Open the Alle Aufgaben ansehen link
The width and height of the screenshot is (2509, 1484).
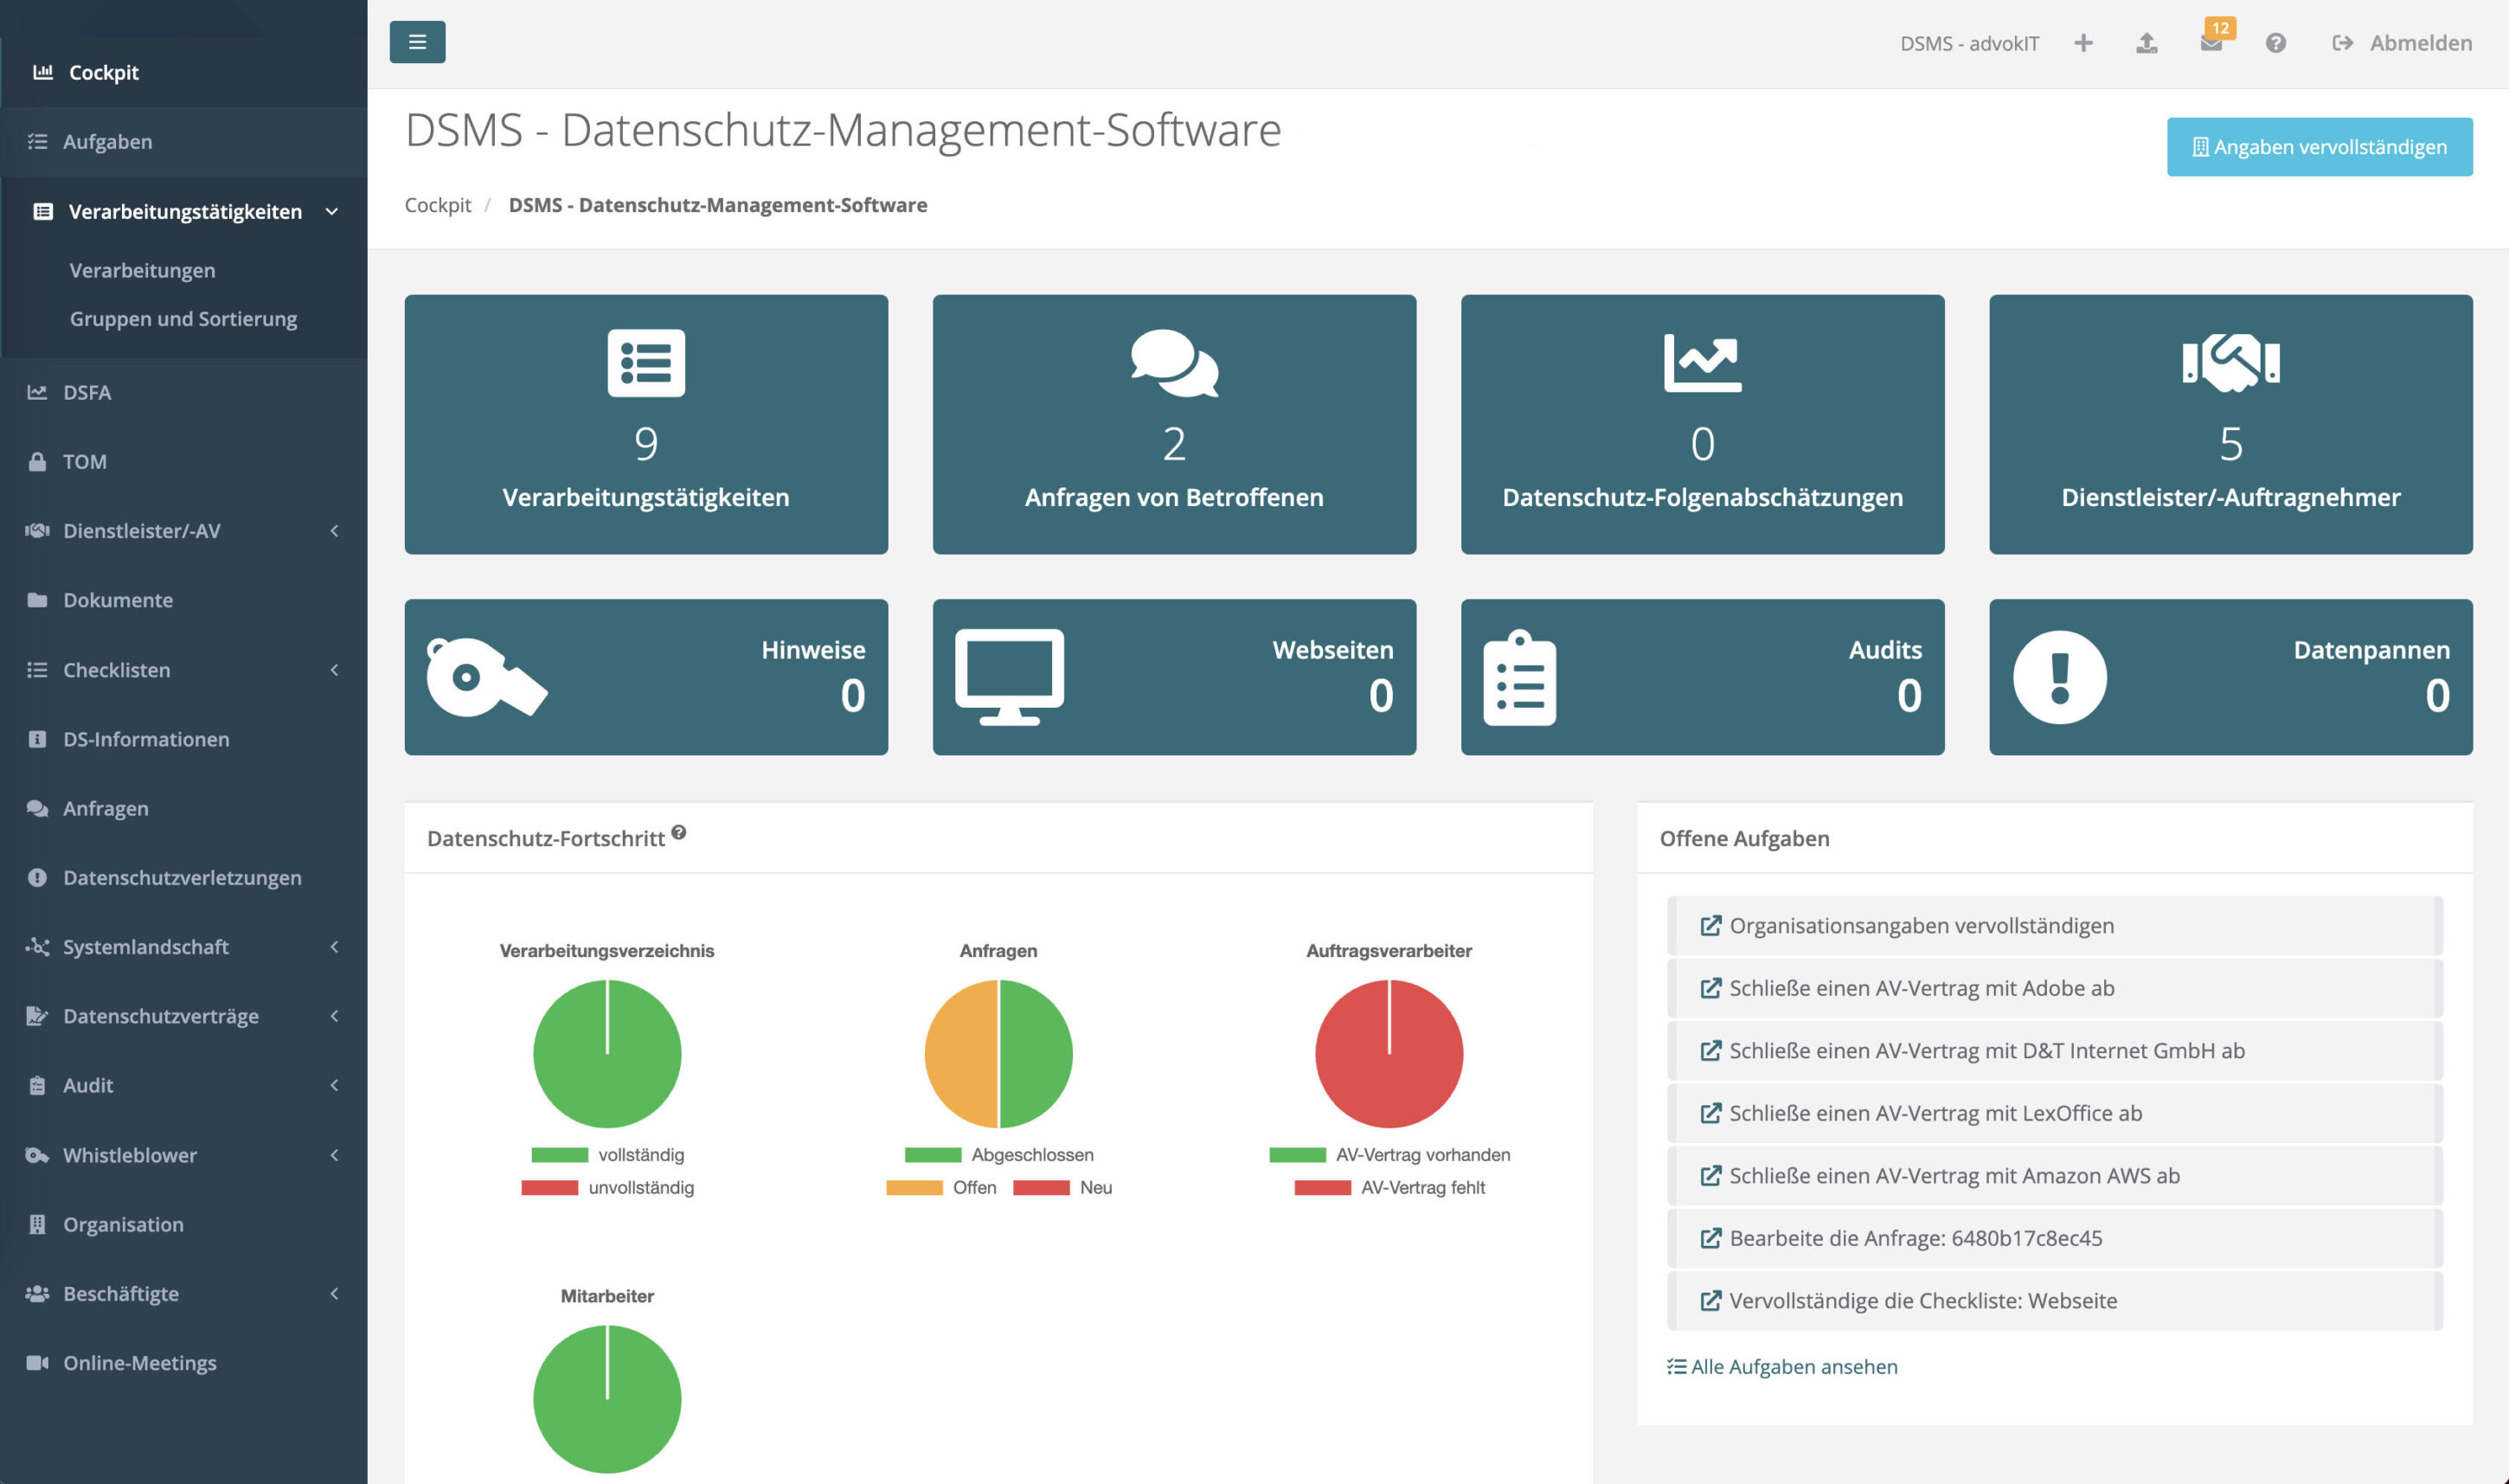(1782, 1366)
